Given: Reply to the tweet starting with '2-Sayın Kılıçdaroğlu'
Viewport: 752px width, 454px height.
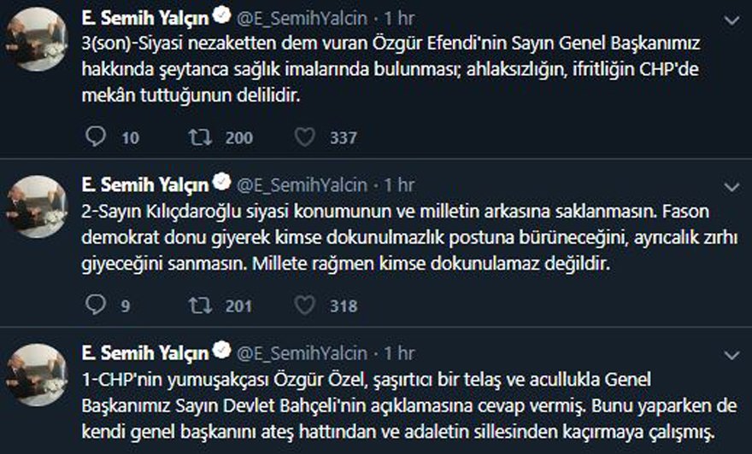Looking at the screenshot, I should pyautogui.click(x=97, y=305).
